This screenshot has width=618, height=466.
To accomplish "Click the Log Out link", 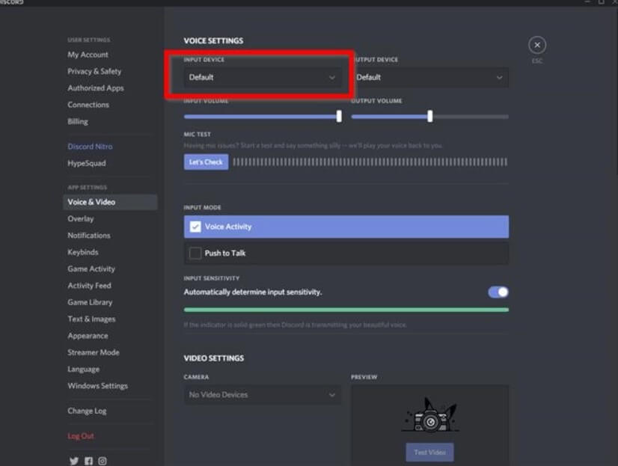I will click(81, 435).
